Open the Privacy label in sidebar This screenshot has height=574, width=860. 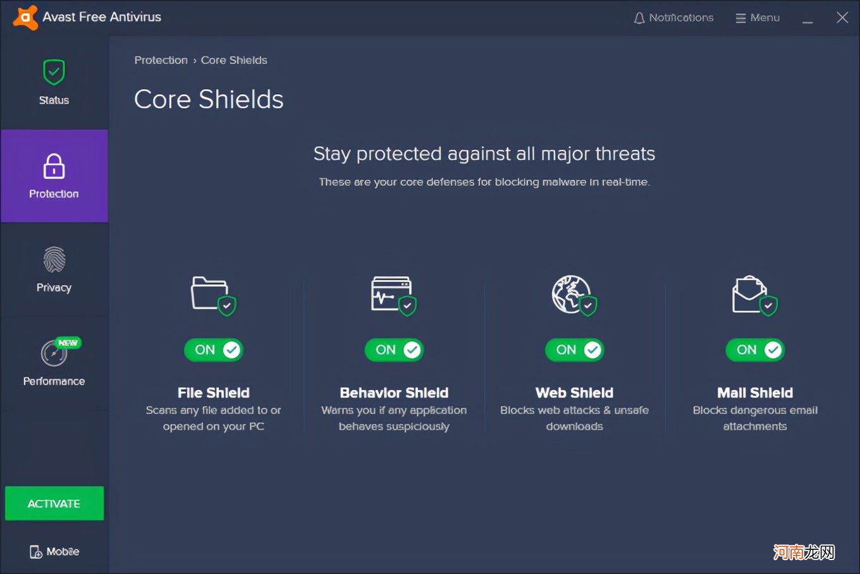[54, 288]
